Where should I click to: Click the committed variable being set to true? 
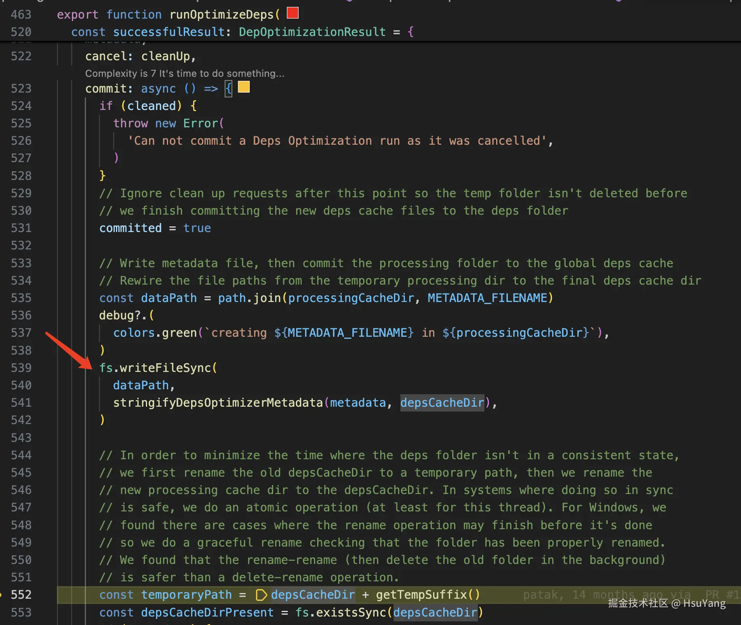pyautogui.click(x=131, y=228)
